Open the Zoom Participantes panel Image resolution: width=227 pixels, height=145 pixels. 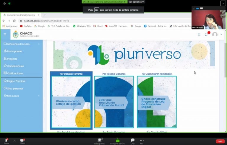pyautogui.click(x=99, y=141)
